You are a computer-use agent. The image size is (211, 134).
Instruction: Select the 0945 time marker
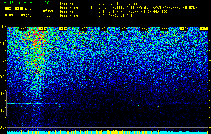[103, 29]
